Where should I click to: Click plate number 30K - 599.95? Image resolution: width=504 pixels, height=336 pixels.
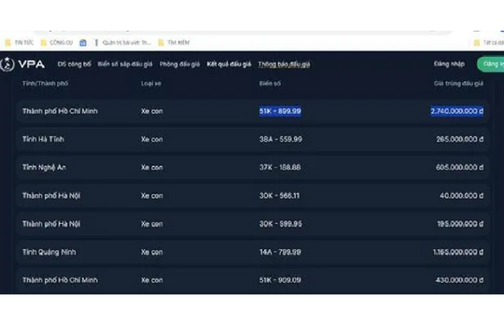pyautogui.click(x=281, y=224)
